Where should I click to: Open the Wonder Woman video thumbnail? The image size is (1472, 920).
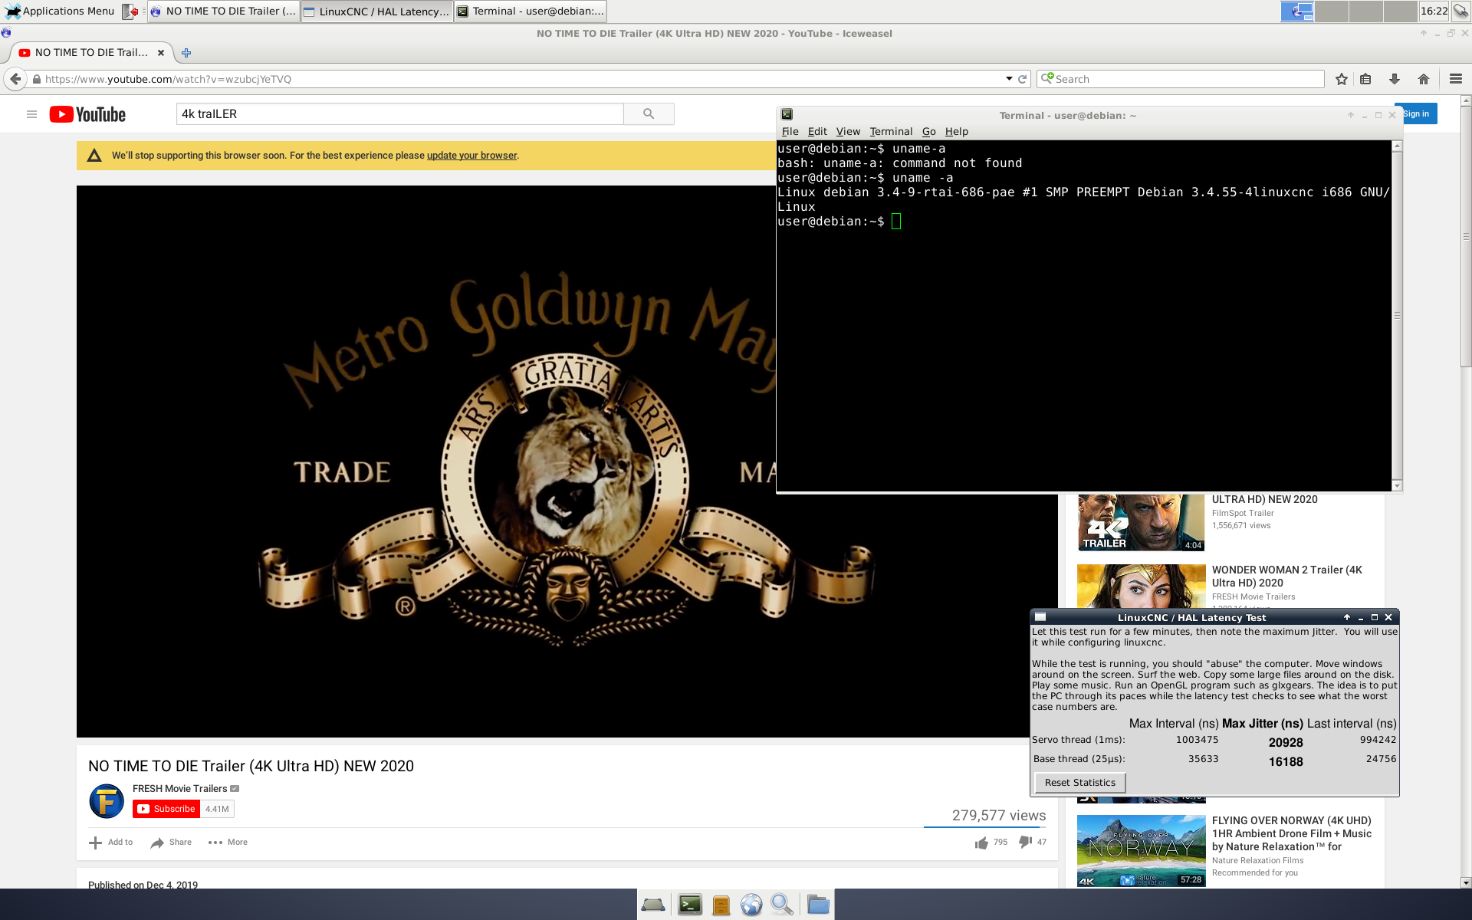(1141, 586)
